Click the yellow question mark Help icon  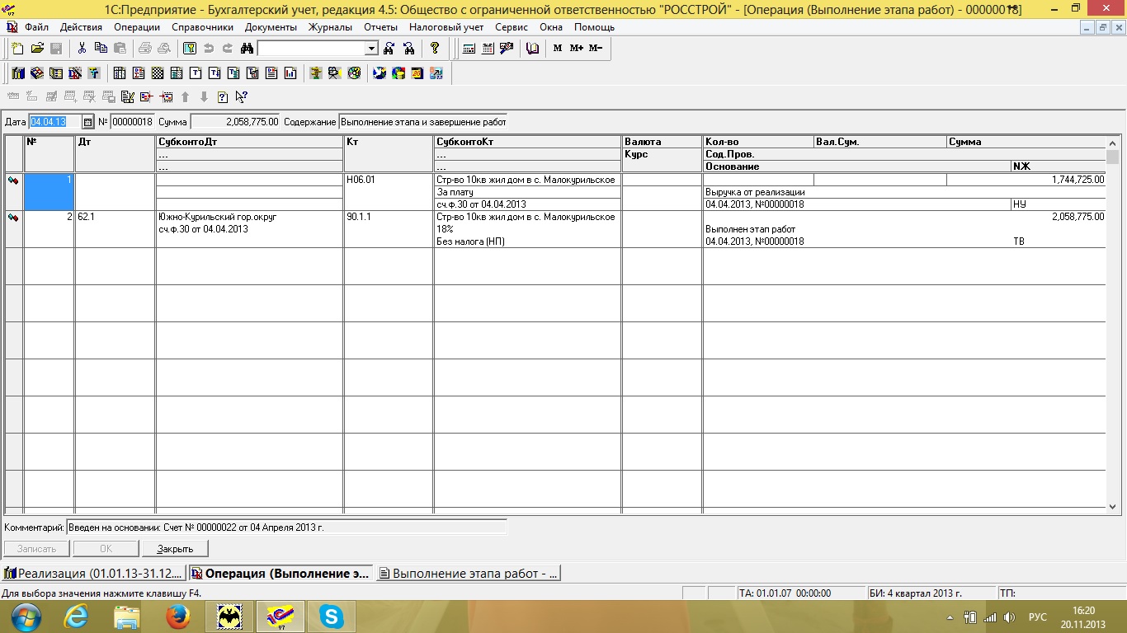click(x=435, y=49)
